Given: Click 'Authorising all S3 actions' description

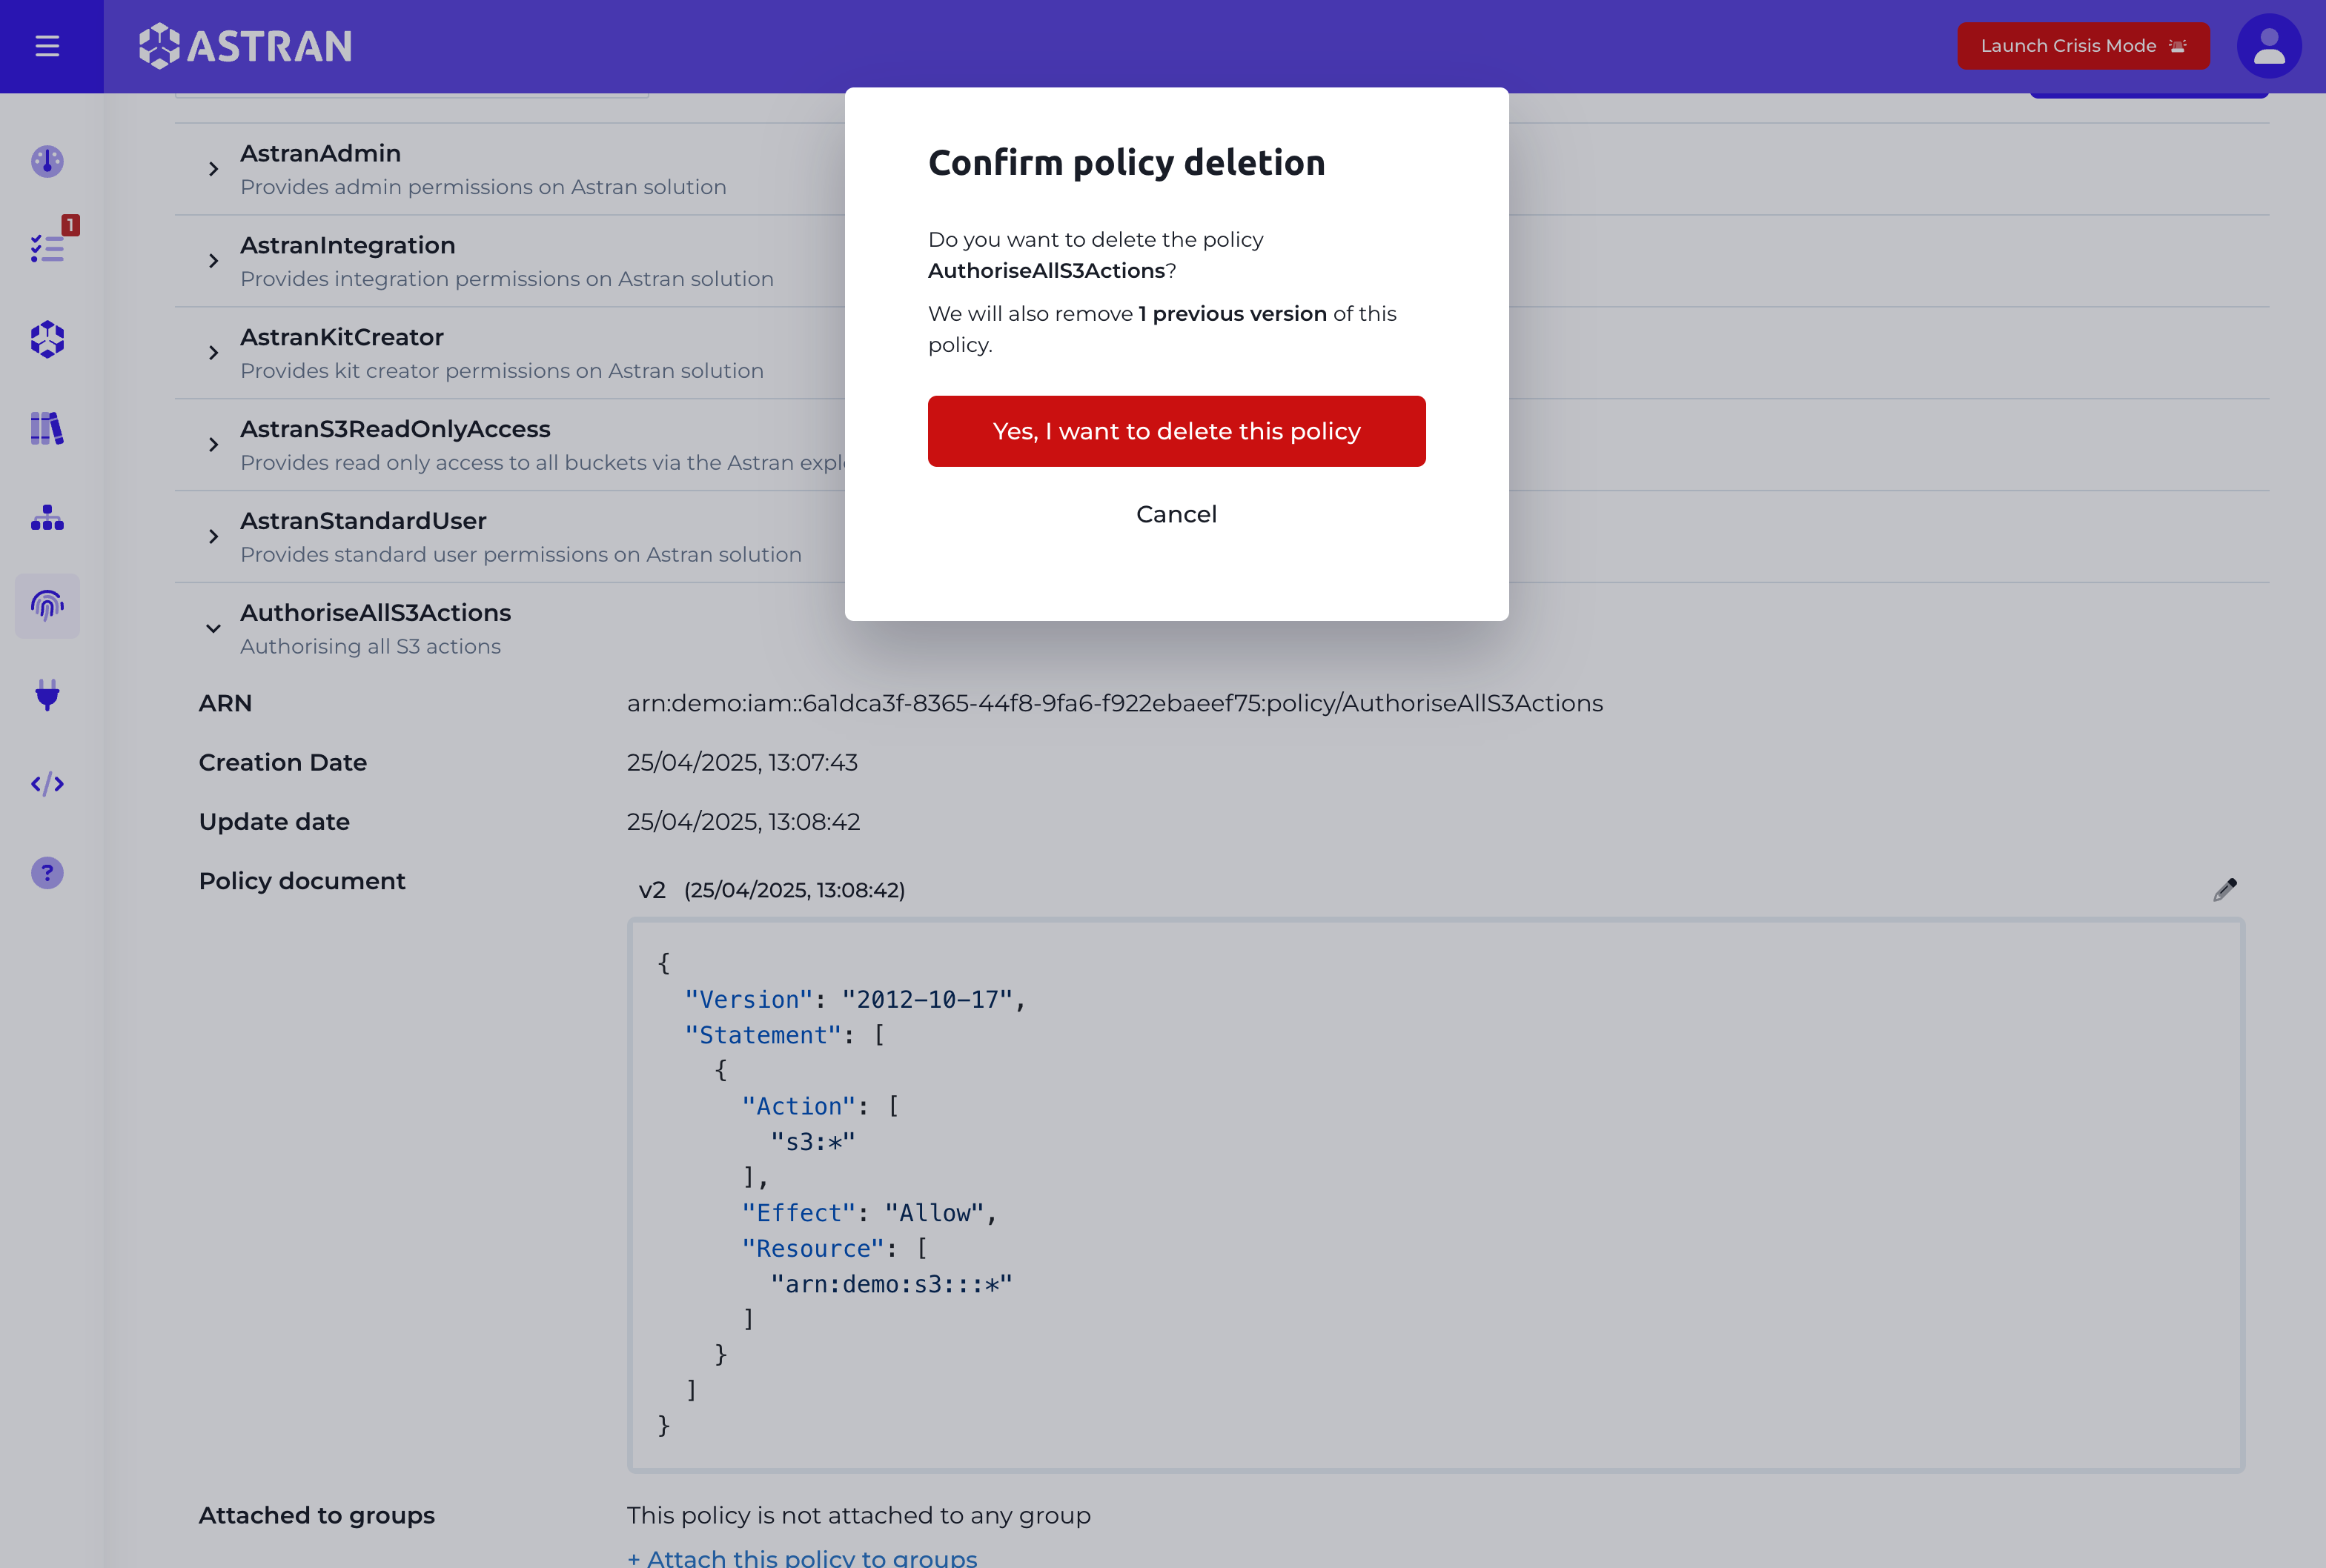Looking at the screenshot, I should click(370, 646).
